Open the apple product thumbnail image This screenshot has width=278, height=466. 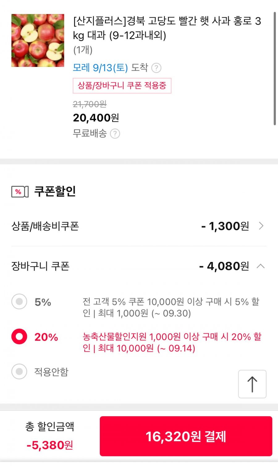[38, 40]
